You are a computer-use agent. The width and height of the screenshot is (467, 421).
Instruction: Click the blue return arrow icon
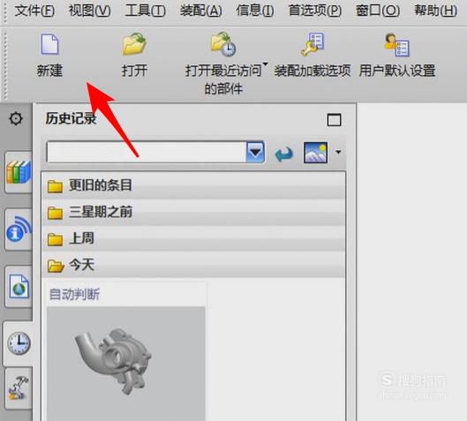coord(284,154)
